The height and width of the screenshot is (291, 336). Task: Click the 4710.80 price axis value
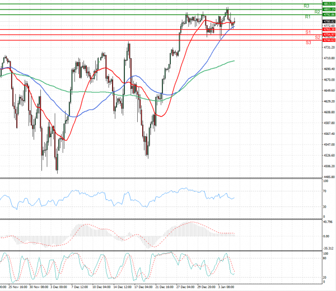329,58
